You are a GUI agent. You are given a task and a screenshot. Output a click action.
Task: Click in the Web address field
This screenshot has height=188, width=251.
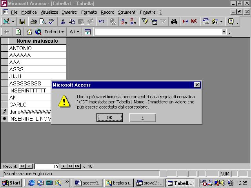click(x=159, y=32)
